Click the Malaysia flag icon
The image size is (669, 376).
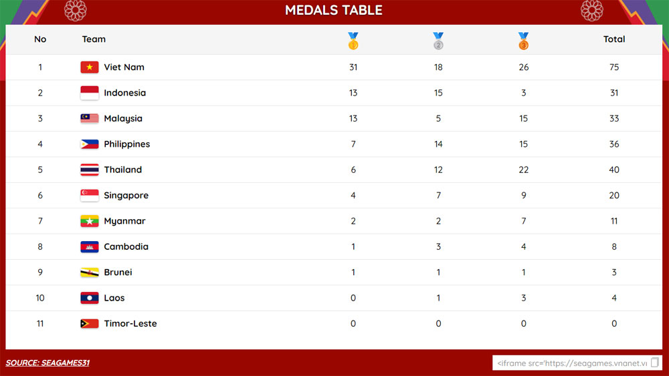coord(90,118)
